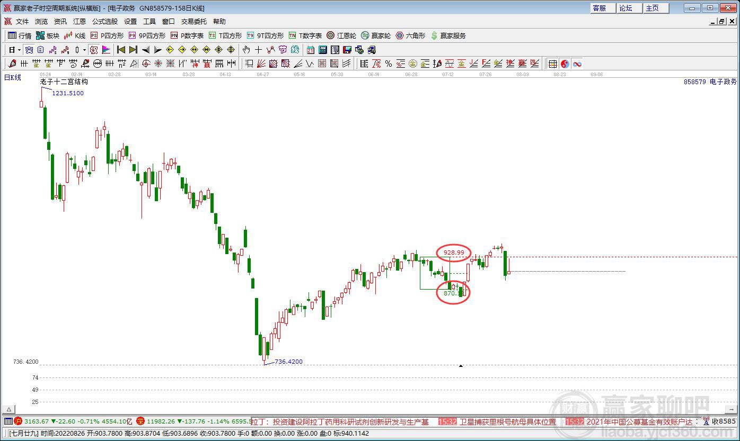Open the 资讯 menu
Viewport: 740px width, 441px height.
60,21
